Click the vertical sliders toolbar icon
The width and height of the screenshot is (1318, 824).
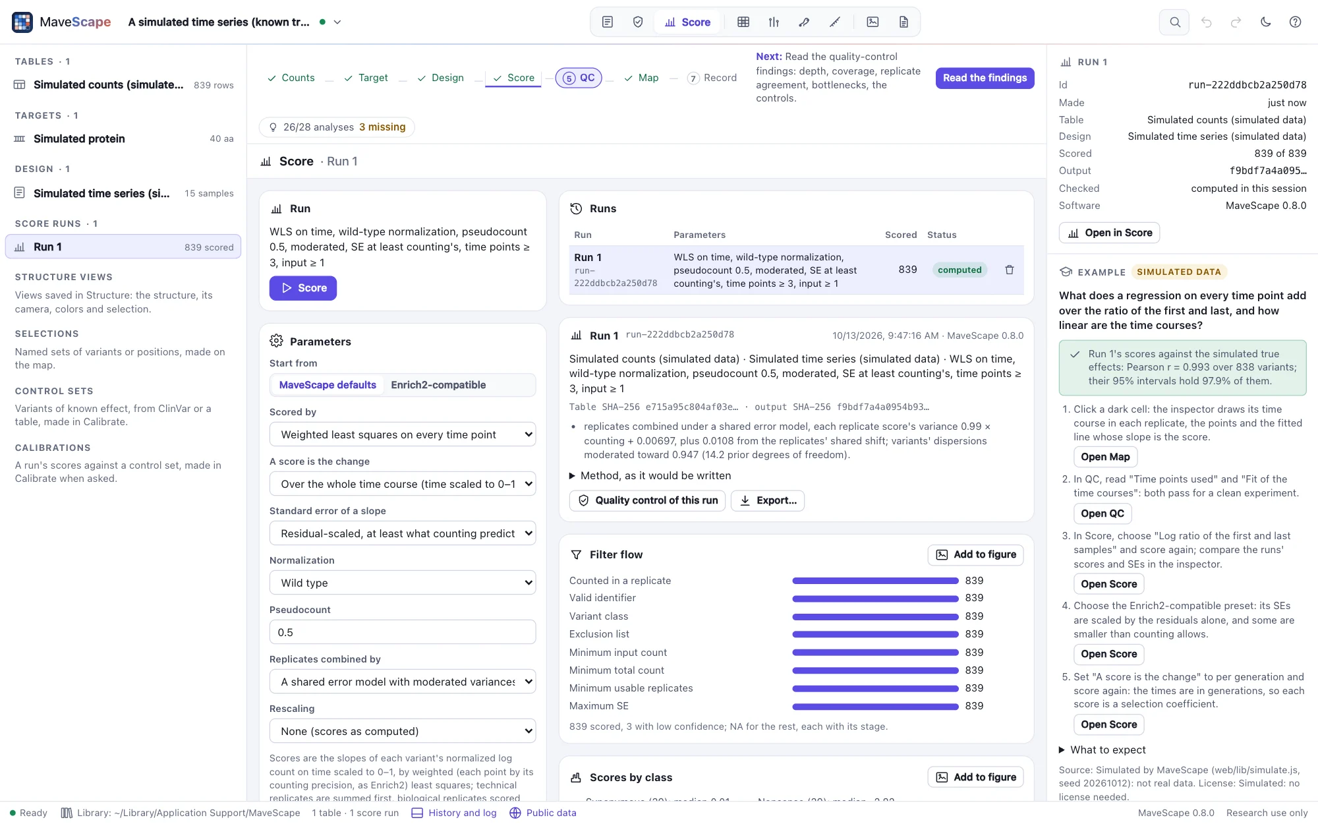click(x=774, y=22)
